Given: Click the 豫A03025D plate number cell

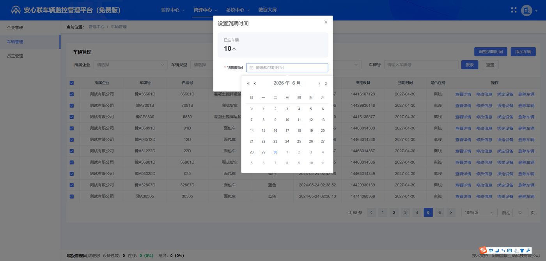Looking at the screenshot, I should (x=145, y=174).
